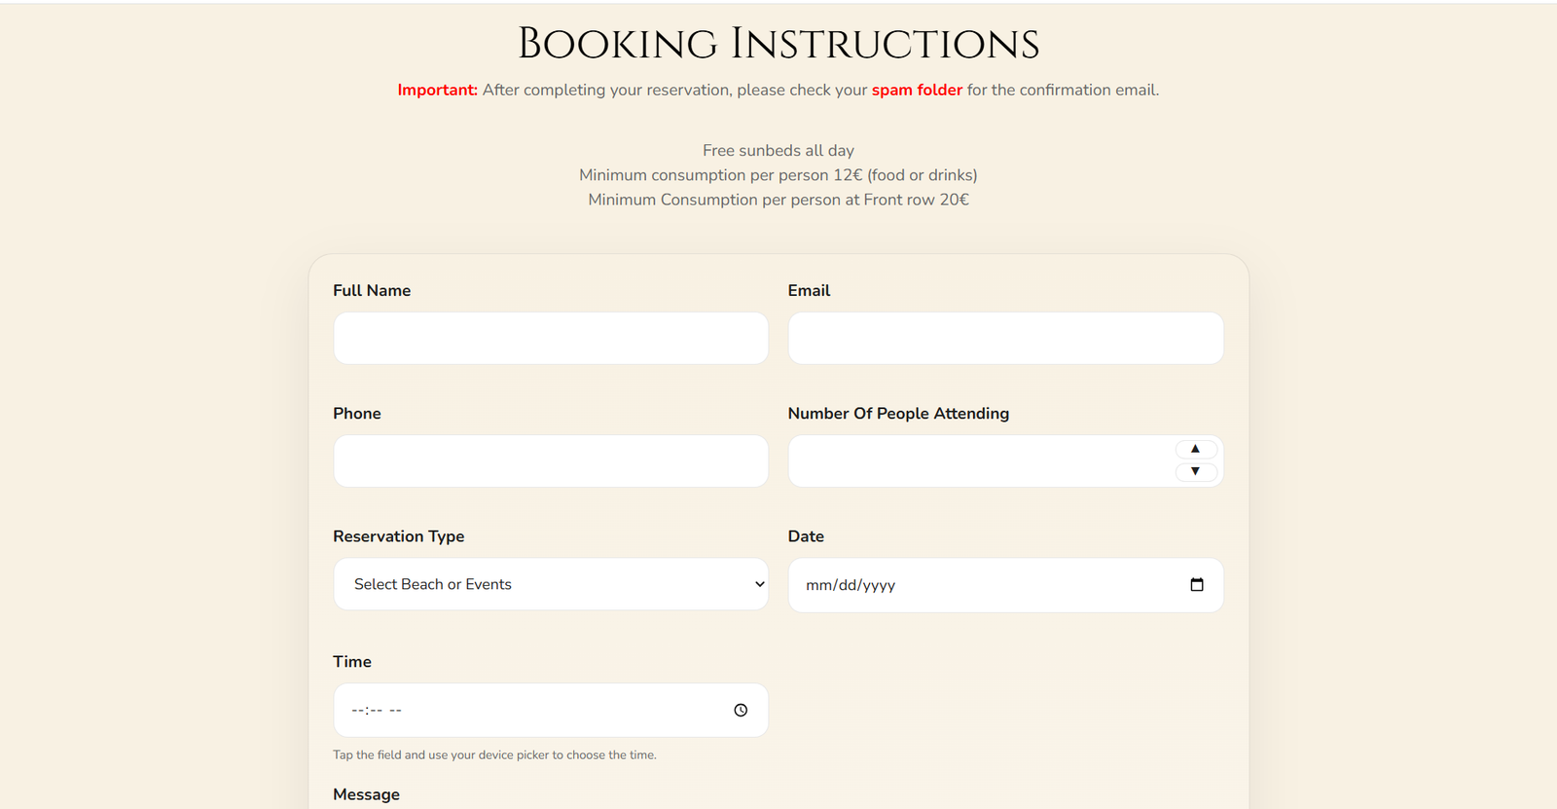Image resolution: width=1557 pixels, height=809 pixels.
Task: Open the calendar picker icon
Action: coord(1197,585)
